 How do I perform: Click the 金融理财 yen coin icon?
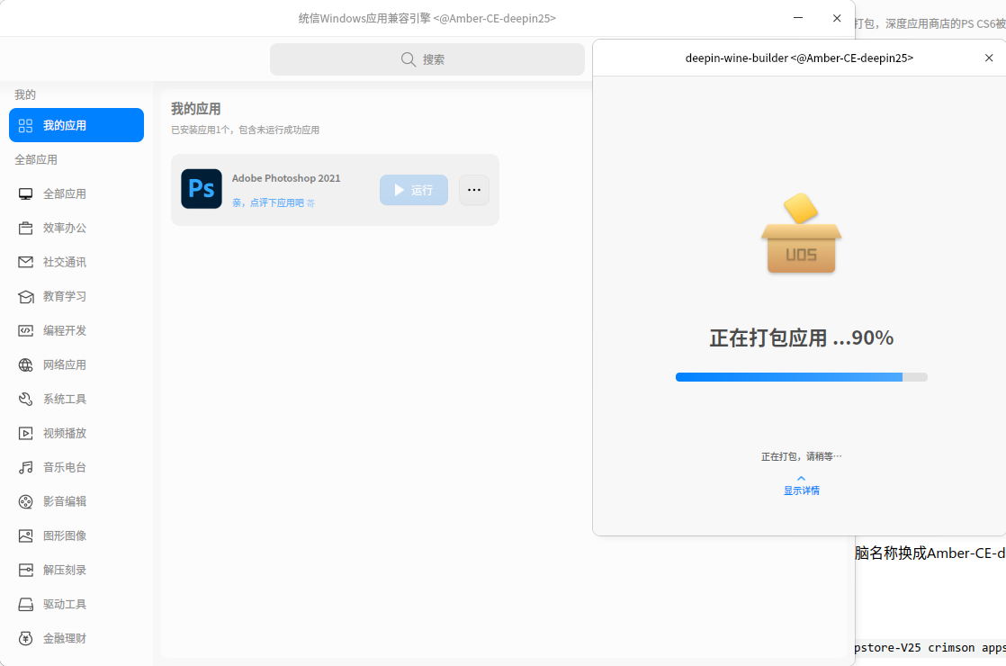26,638
